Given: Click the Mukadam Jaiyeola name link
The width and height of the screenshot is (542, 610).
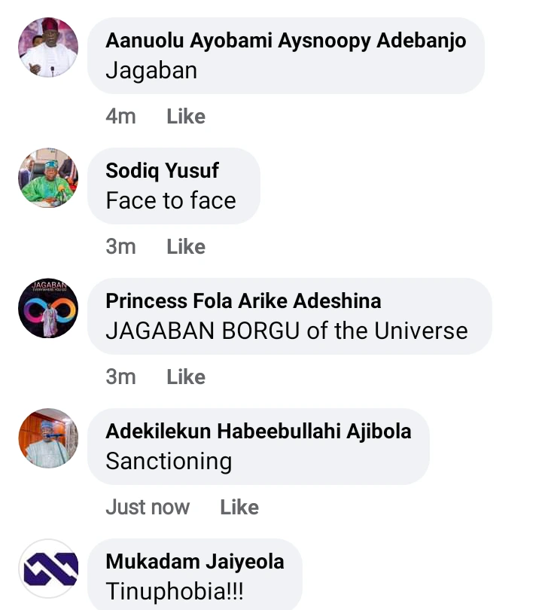Looking at the screenshot, I should point(194,562).
